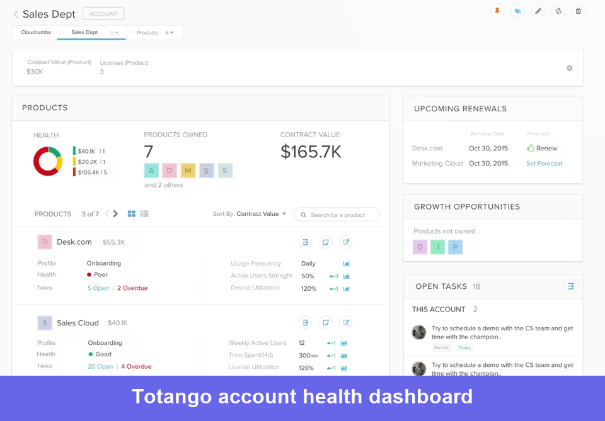
Task: Switch to grid view in Products list
Action: (x=132, y=214)
